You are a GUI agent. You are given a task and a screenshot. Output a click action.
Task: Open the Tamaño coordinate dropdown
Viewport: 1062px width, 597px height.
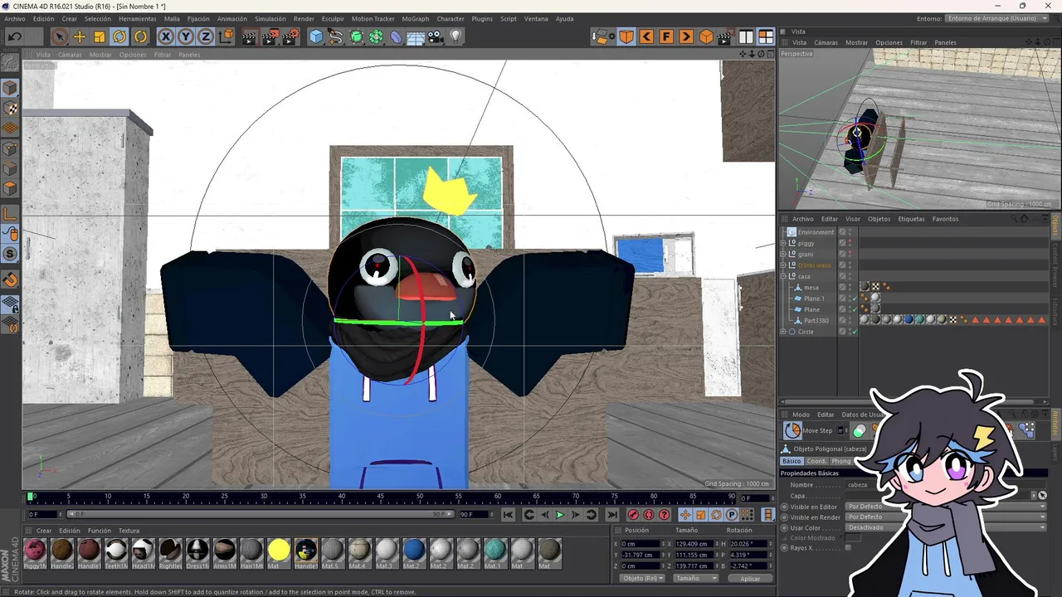(x=695, y=579)
